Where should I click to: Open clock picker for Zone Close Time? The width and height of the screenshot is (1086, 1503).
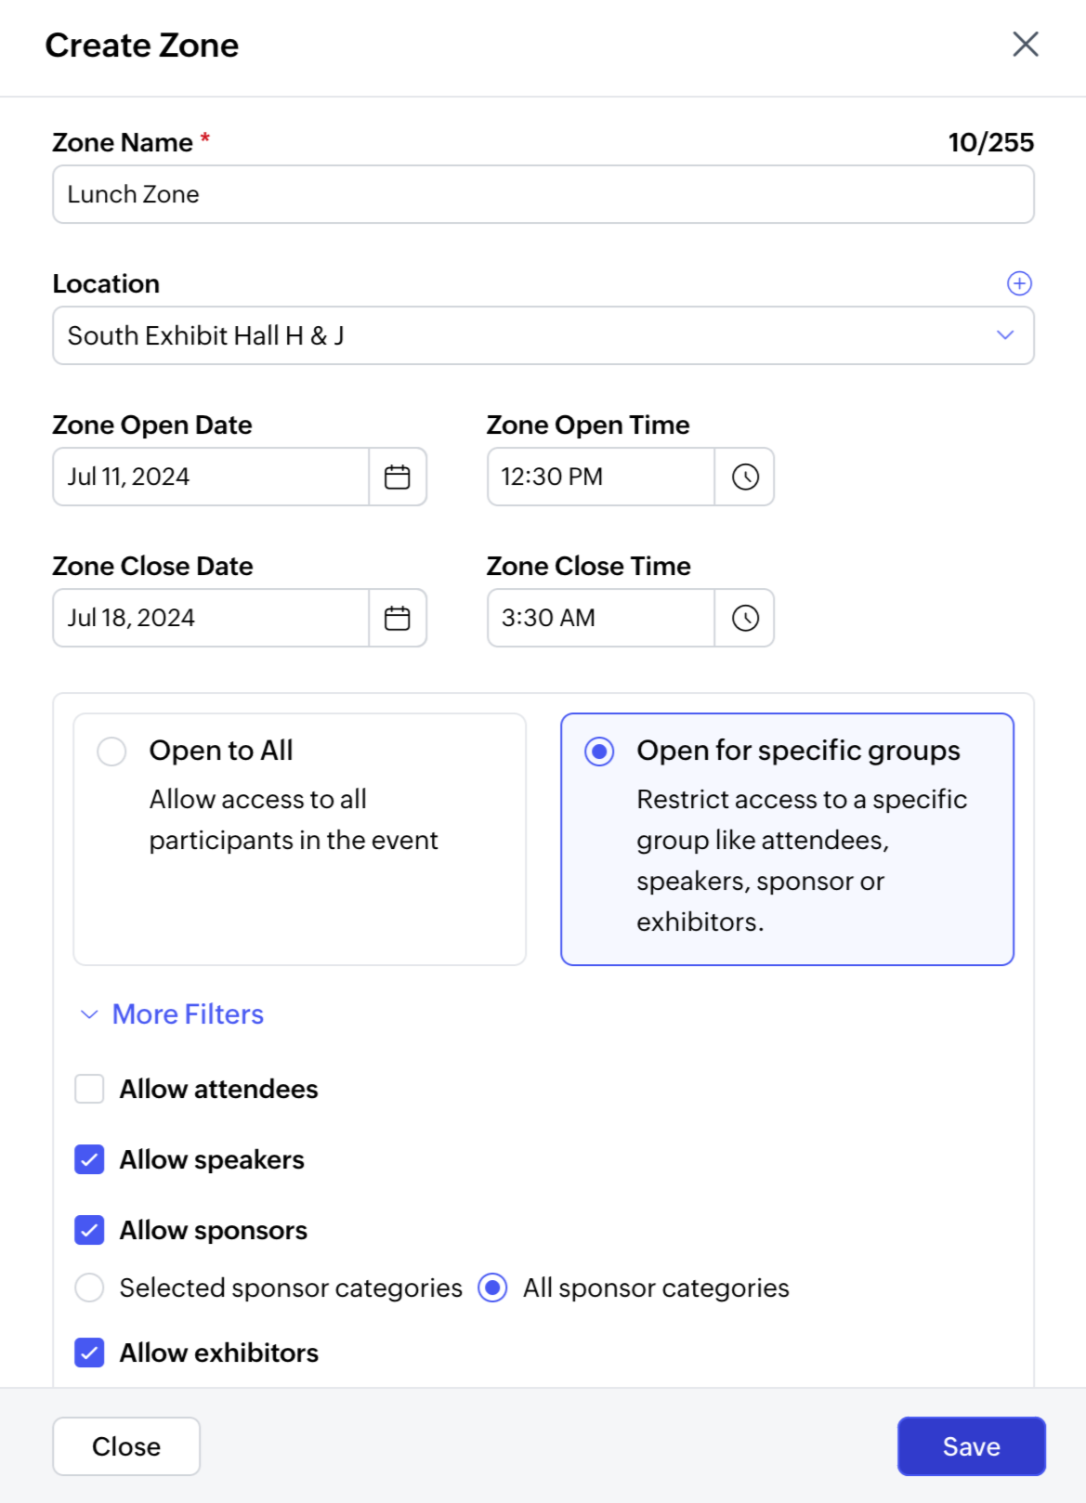745,618
